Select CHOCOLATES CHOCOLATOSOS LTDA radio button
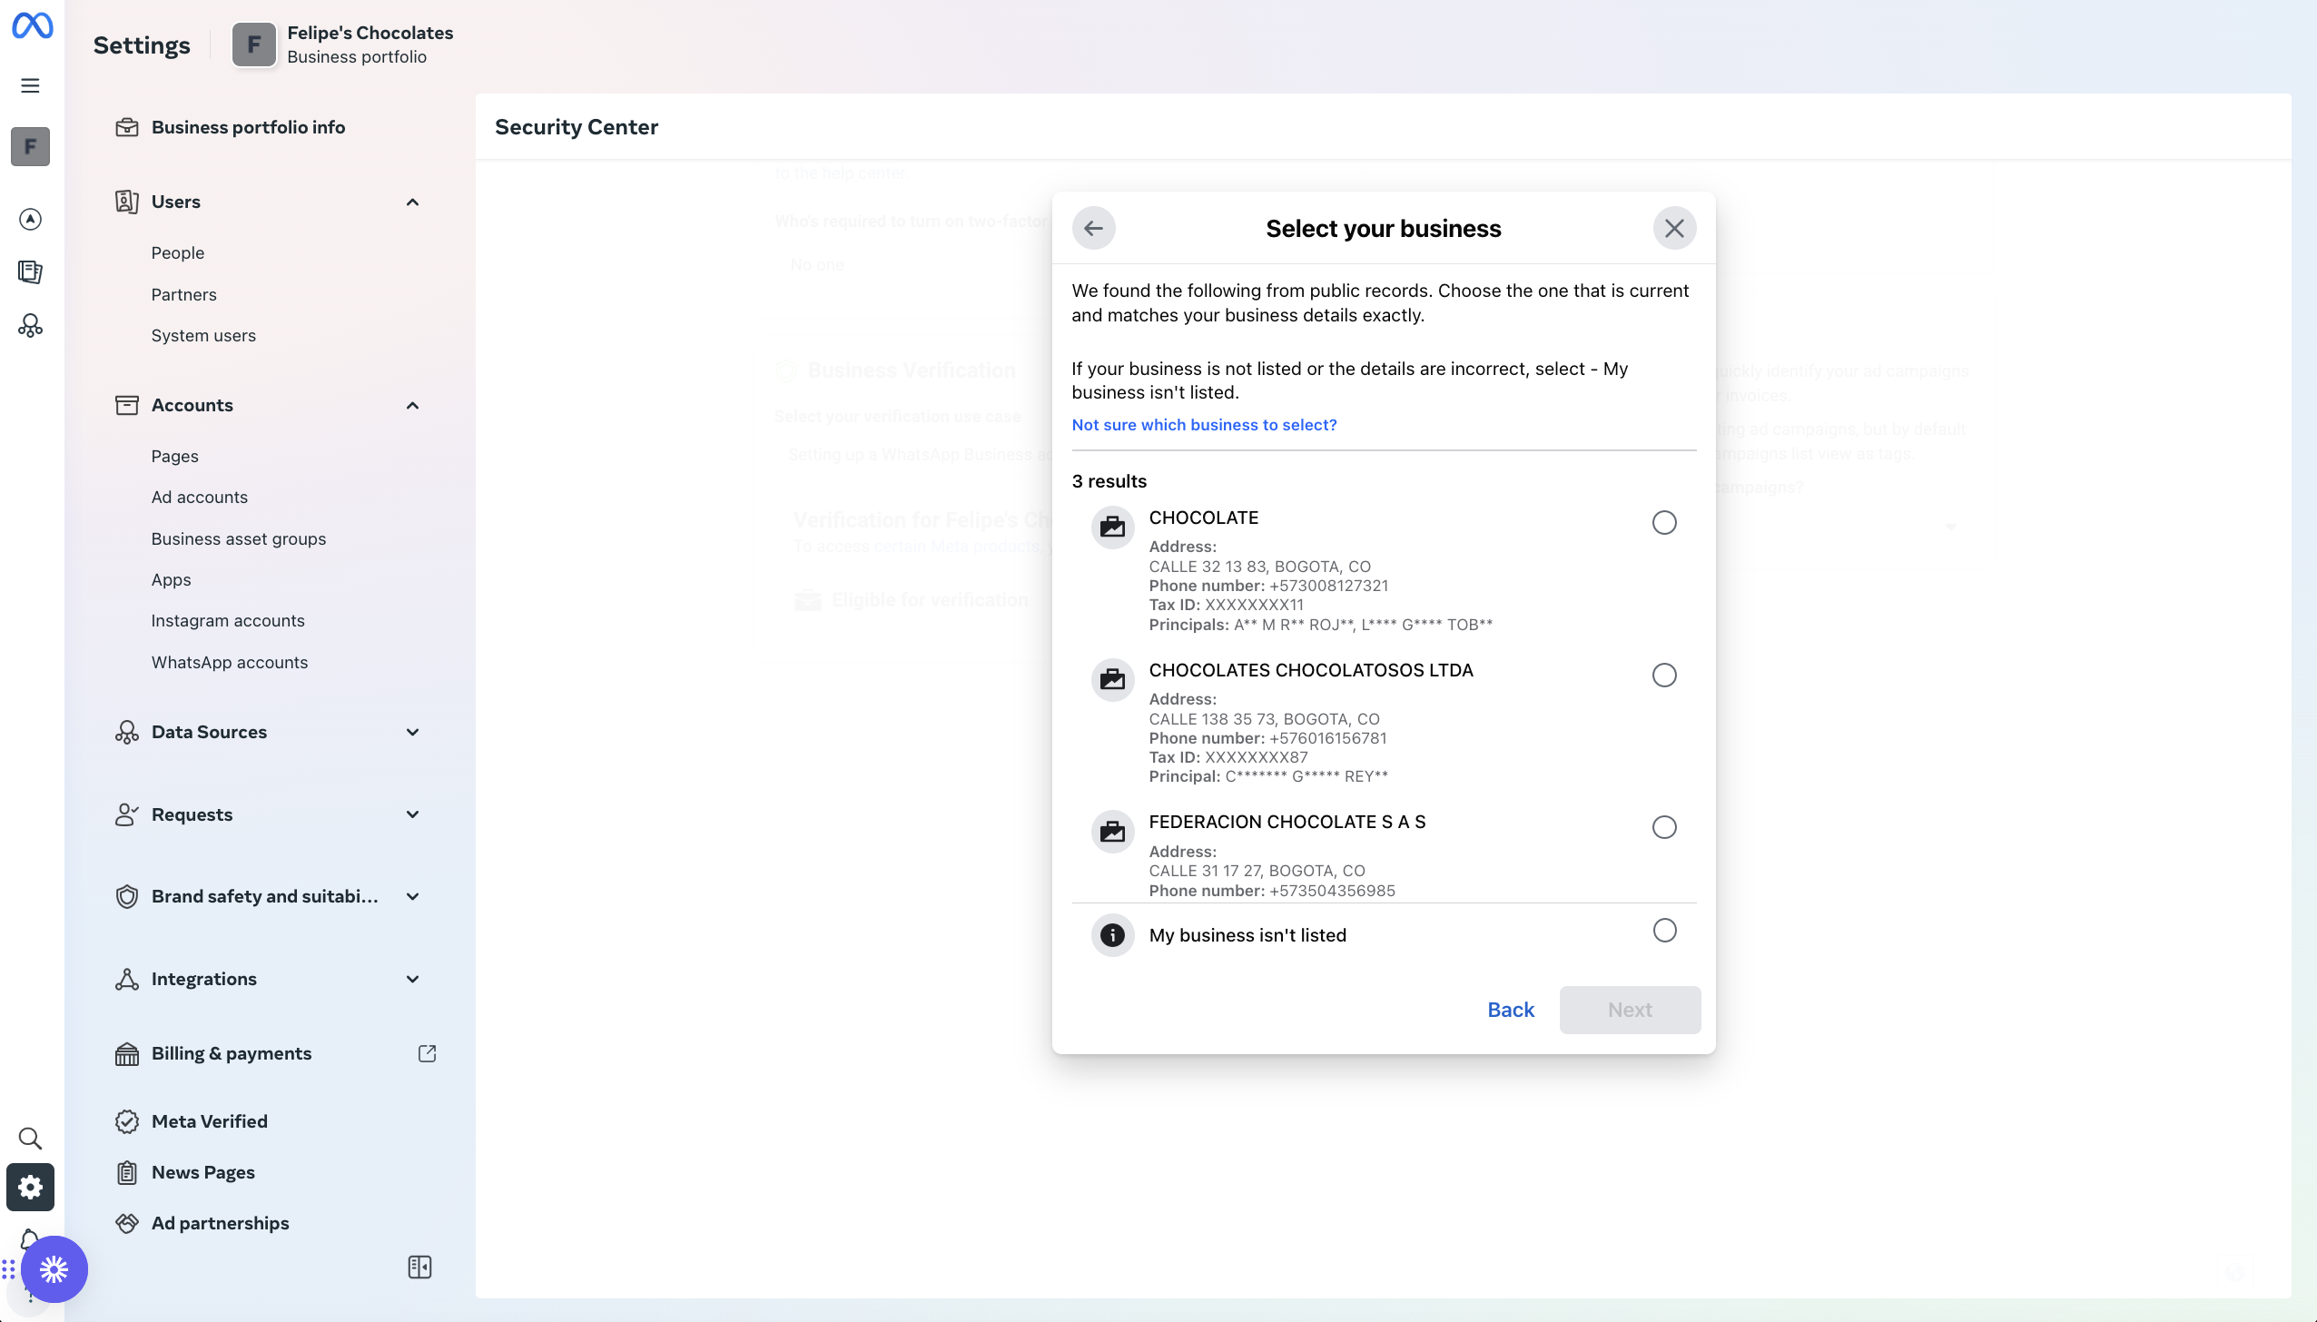Viewport: 2317px width, 1322px height. point(1664,675)
